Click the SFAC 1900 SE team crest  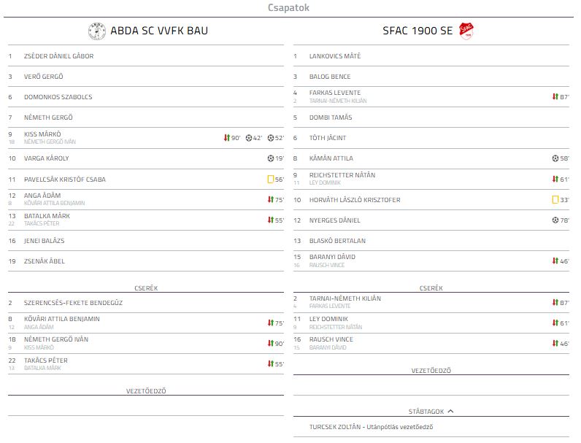tap(466, 31)
